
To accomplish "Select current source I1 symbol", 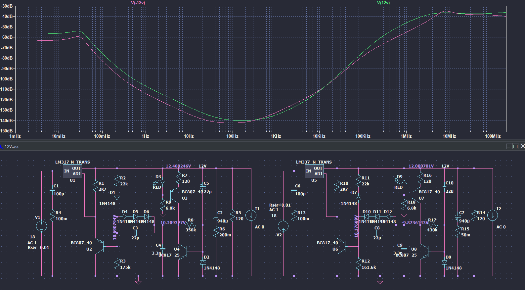I will pyautogui.click(x=251, y=216).
